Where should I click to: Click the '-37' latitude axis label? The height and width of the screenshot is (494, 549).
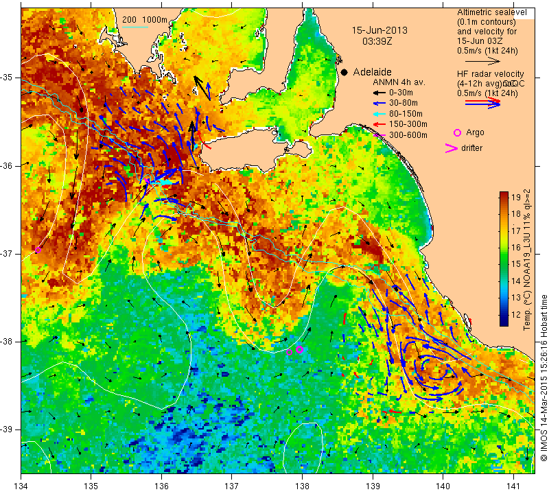7,253
